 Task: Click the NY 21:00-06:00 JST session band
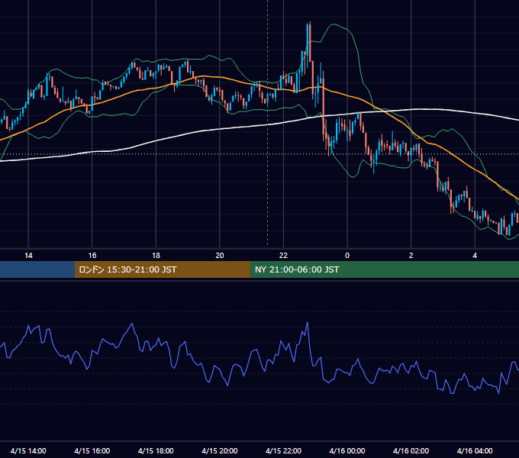point(384,269)
